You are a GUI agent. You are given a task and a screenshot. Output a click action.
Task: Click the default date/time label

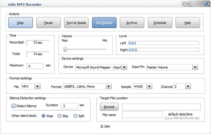click(180, 114)
